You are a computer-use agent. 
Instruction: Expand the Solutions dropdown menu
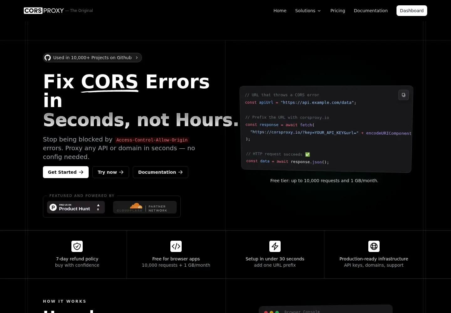tap(308, 11)
